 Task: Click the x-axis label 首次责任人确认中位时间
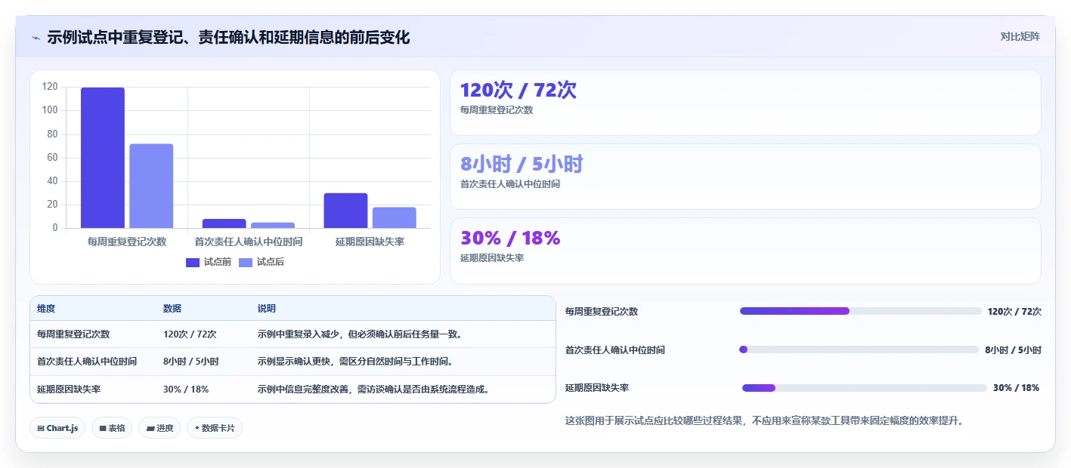pyautogui.click(x=249, y=242)
